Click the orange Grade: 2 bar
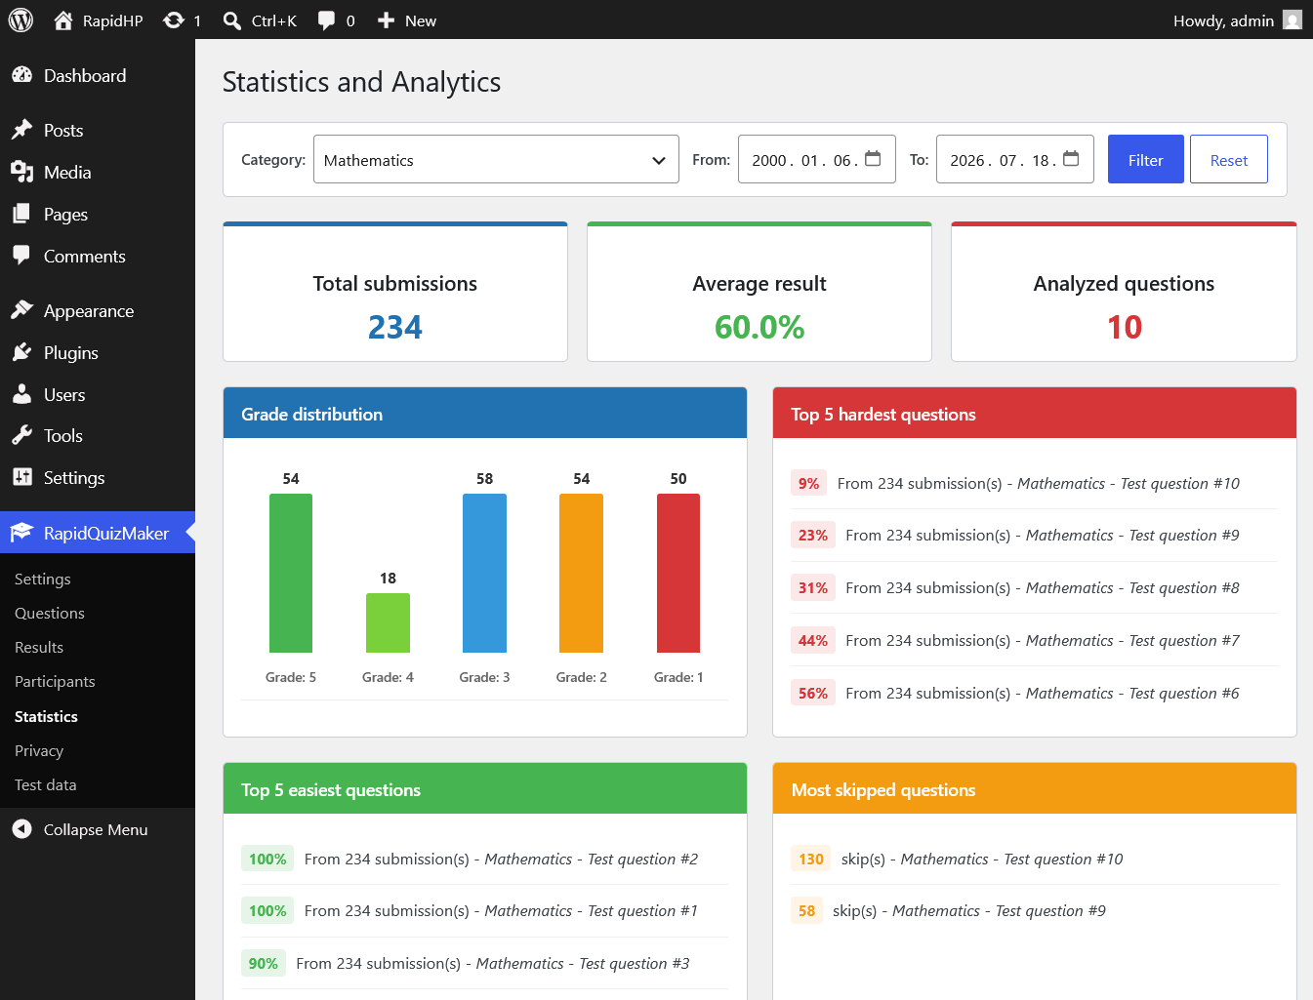Screen dimensions: 1313x1000 [581, 573]
